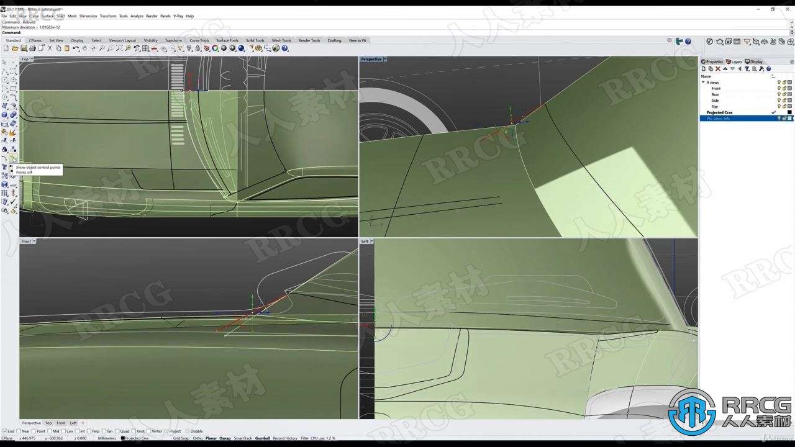Viewport: 795px width, 447px height.
Task: Click the blue Help icon in Standard toolbar
Action: click(x=284, y=48)
